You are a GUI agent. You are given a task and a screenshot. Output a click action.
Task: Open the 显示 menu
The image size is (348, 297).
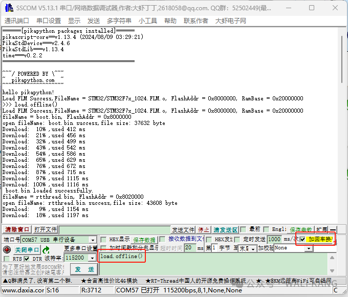[74, 21]
